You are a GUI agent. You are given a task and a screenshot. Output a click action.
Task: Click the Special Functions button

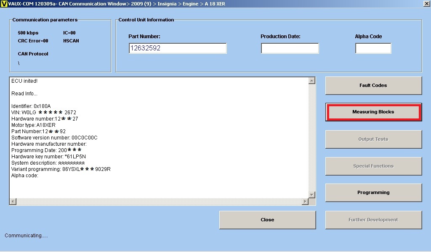pyautogui.click(x=373, y=166)
